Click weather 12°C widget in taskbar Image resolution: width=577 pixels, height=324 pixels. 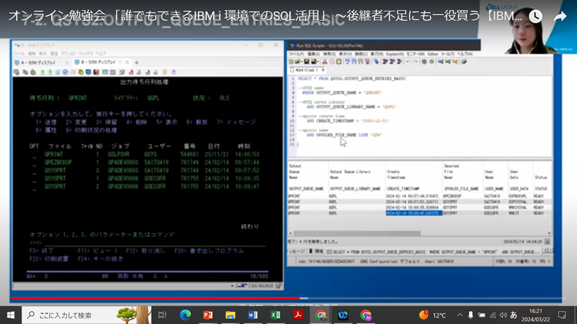tap(432, 315)
